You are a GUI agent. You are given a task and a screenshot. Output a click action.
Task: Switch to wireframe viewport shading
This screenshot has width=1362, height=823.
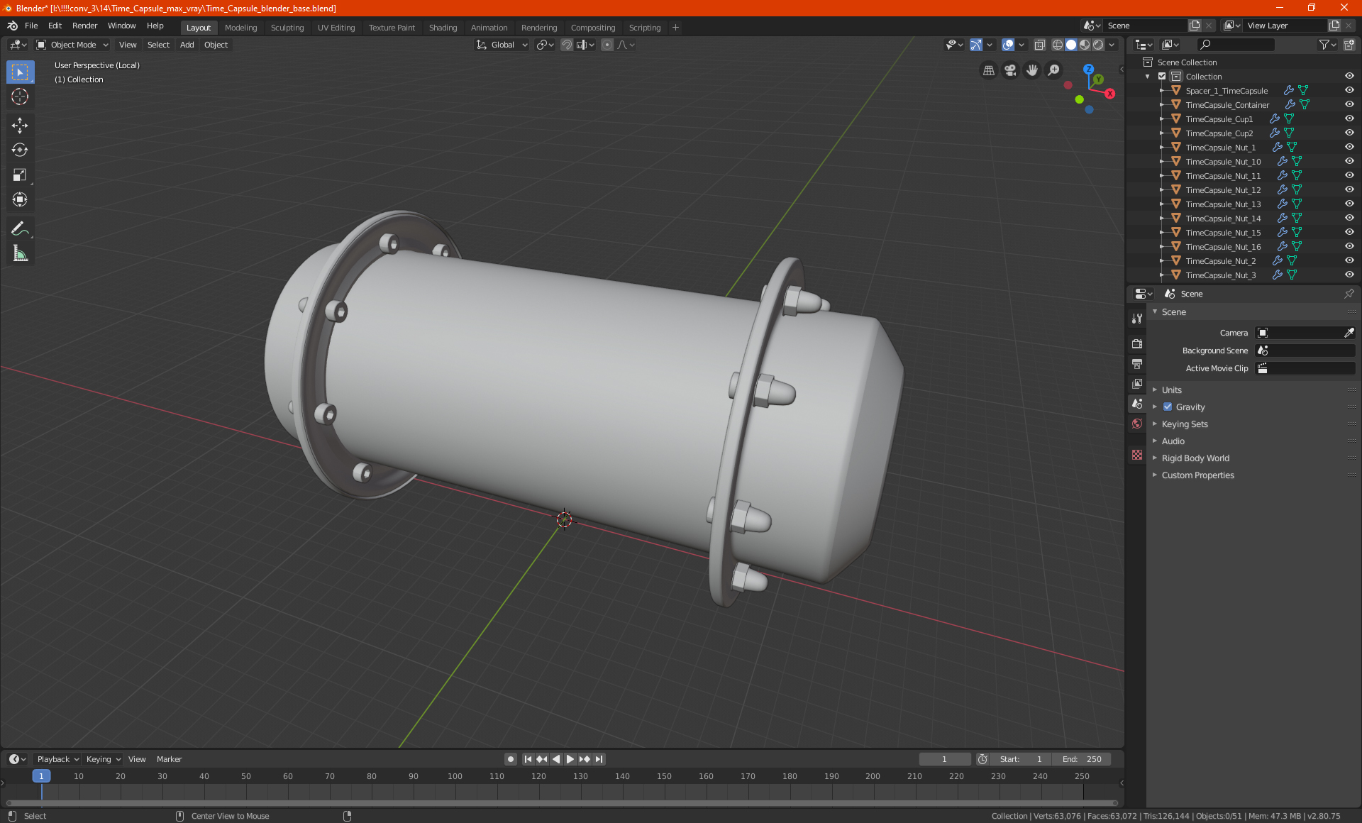[x=1057, y=45]
